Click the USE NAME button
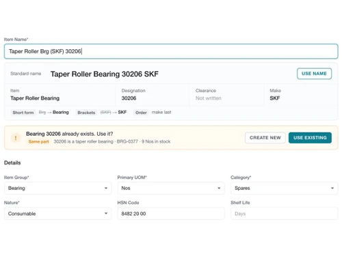 (x=314, y=74)
